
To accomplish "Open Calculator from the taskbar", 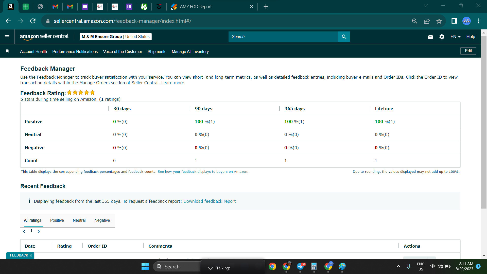I will pyautogui.click(x=314, y=267).
